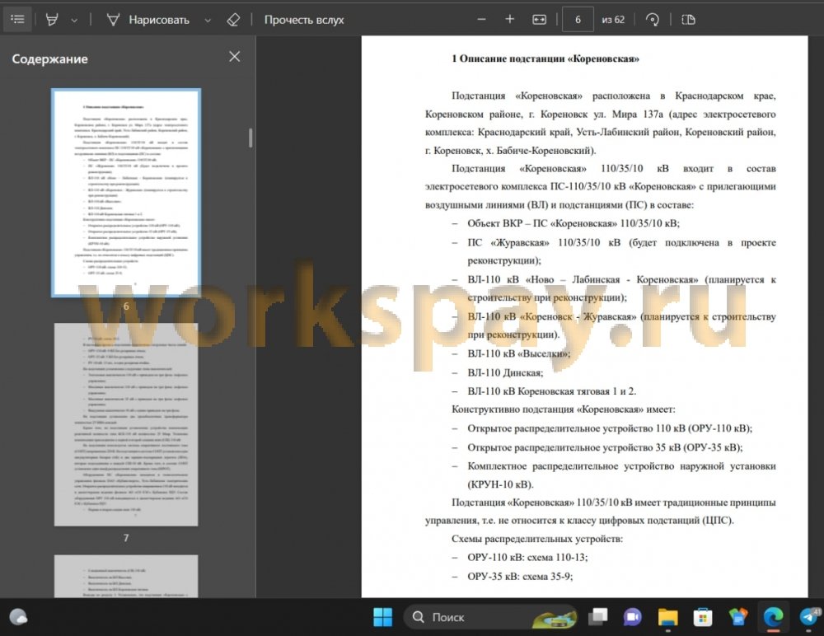Select the eraser tool
Screen dimensions: 824x636
[x=233, y=20]
